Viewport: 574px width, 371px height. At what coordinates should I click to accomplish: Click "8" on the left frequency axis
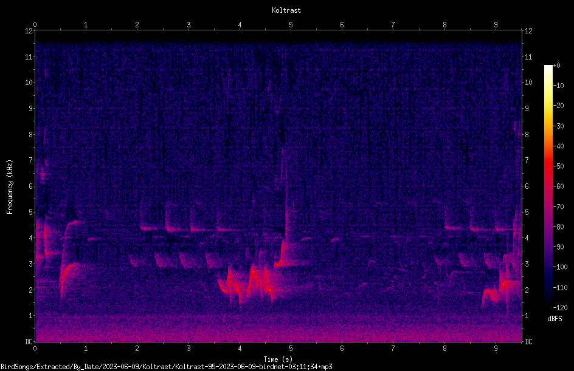click(x=31, y=135)
